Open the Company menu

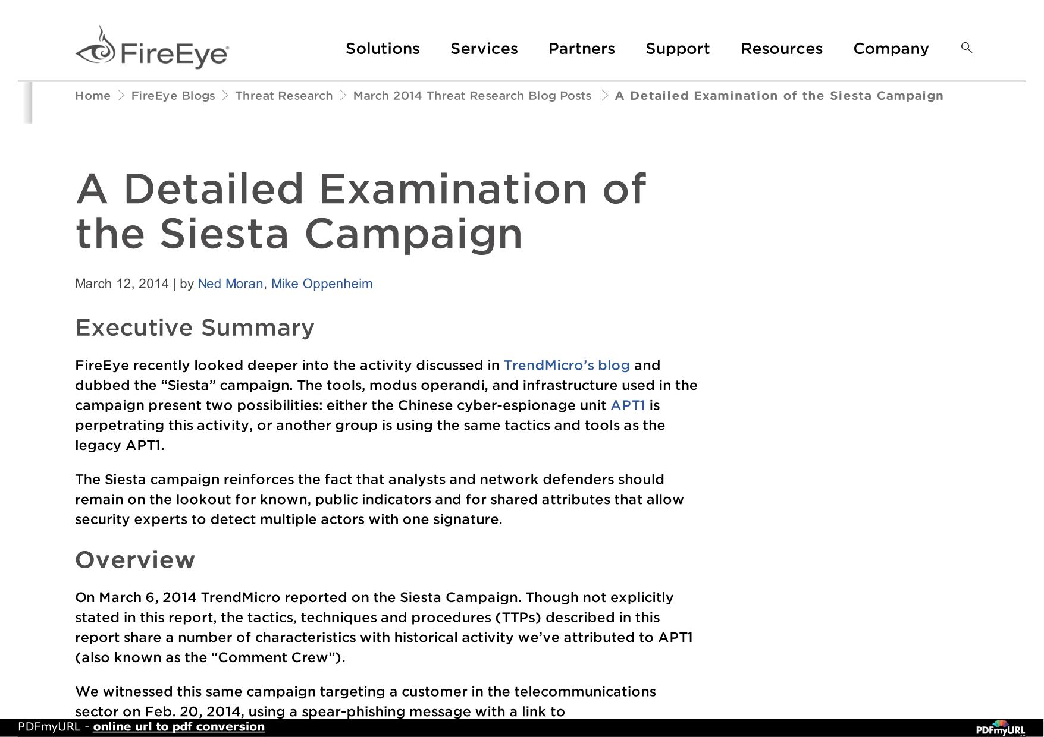[891, 49]
